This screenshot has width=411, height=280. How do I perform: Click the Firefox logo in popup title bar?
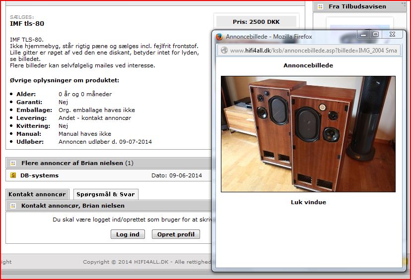(x=219, y=37)
